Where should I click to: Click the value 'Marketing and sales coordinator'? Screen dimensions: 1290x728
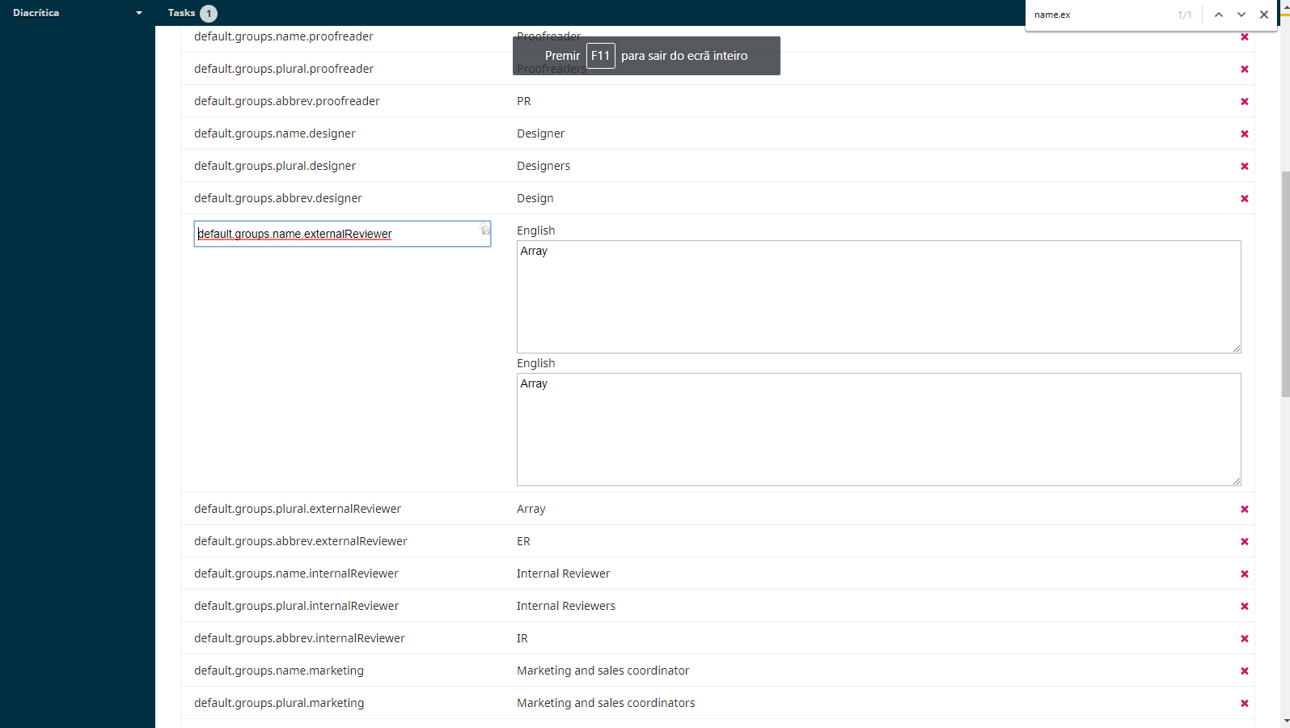click(x=603, y=671)
